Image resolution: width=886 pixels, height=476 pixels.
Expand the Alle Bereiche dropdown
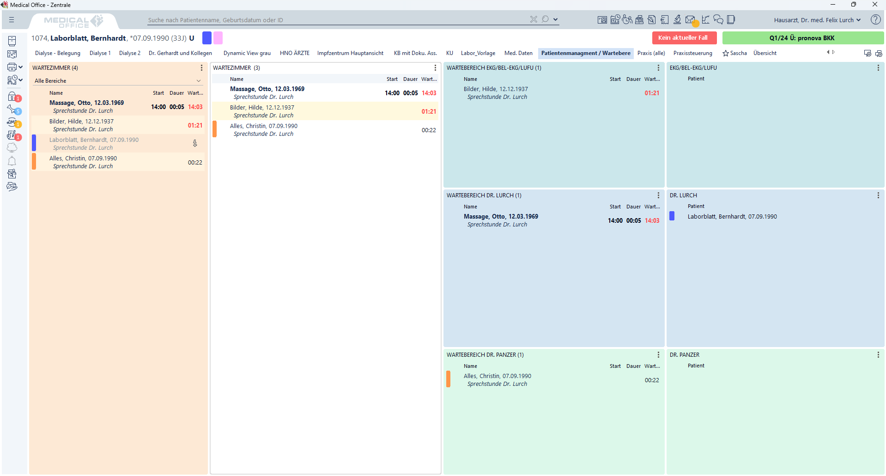[x=198, y=81]
